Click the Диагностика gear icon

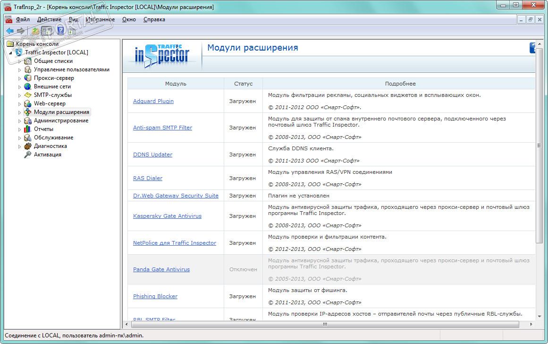(x=27, y=146)
